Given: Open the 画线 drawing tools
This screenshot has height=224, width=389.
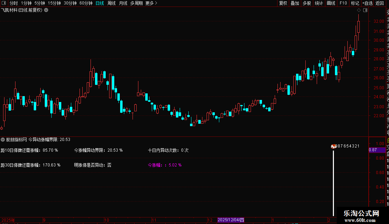Looking at the screenshot, I should 331,3.
